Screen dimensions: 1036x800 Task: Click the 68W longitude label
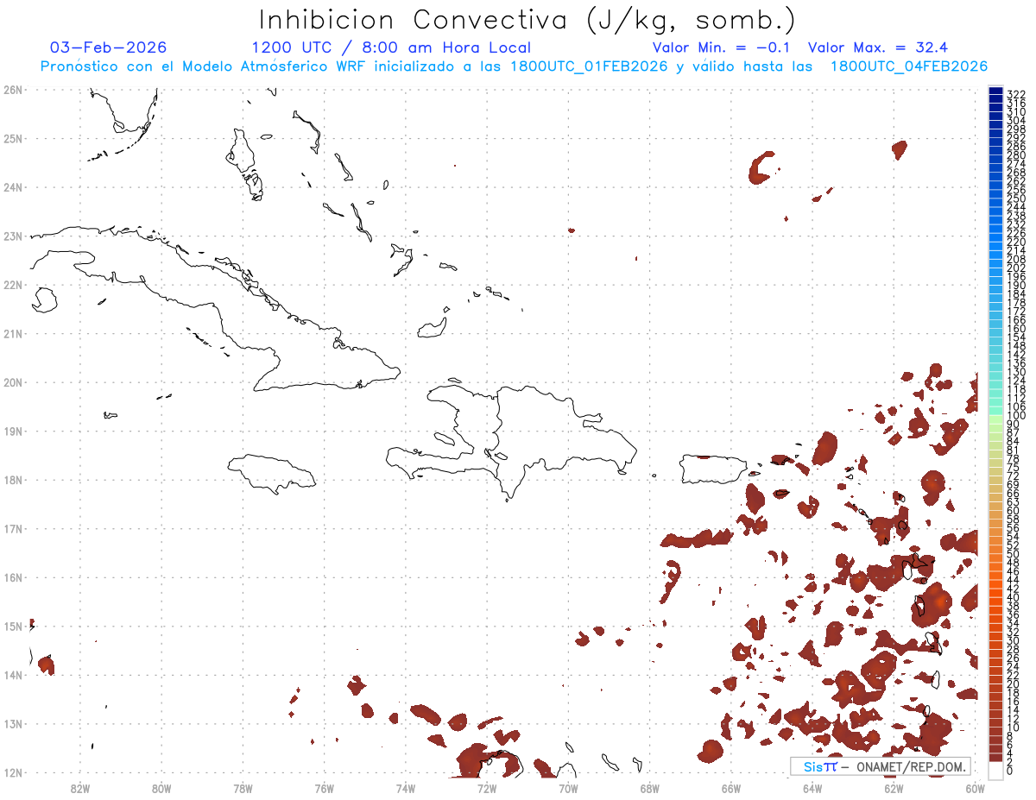pyautogui.click(x=649, y=787)
